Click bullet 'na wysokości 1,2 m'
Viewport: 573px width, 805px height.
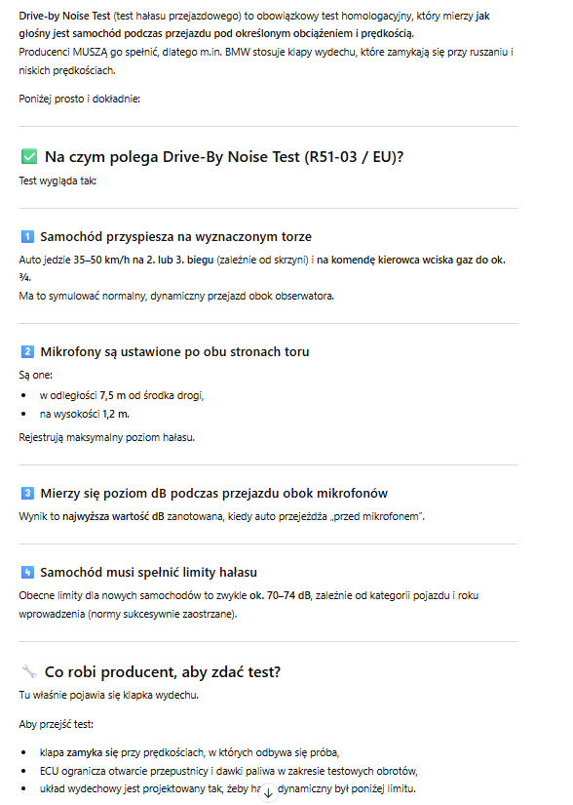85,414
